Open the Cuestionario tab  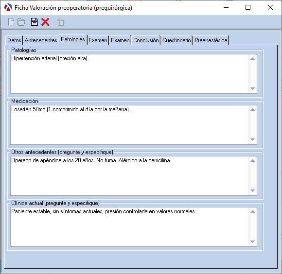pos(176,40)
